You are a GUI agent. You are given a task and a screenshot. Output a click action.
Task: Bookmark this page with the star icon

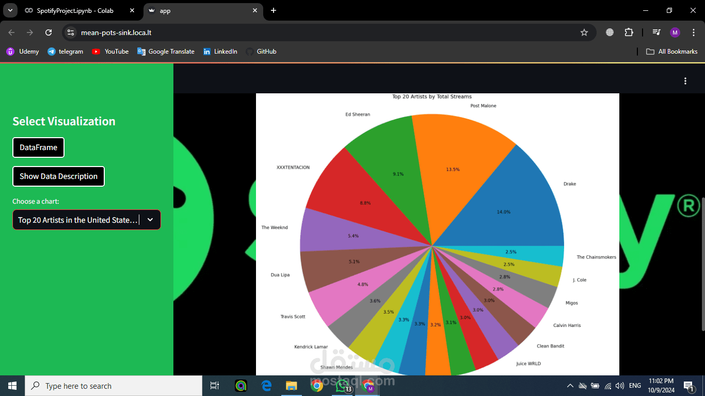584,32
